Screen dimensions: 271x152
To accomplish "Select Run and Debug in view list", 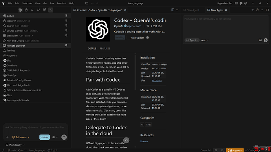I will (35, 40).
